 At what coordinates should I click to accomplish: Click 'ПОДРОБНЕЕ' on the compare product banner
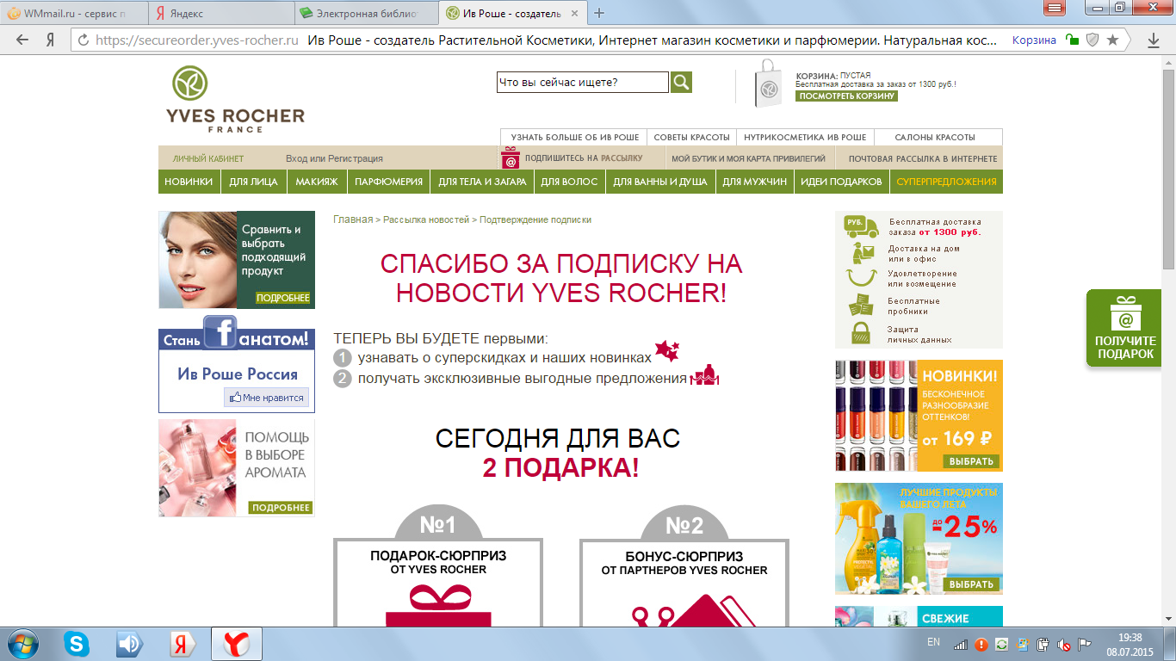(283, 298)
